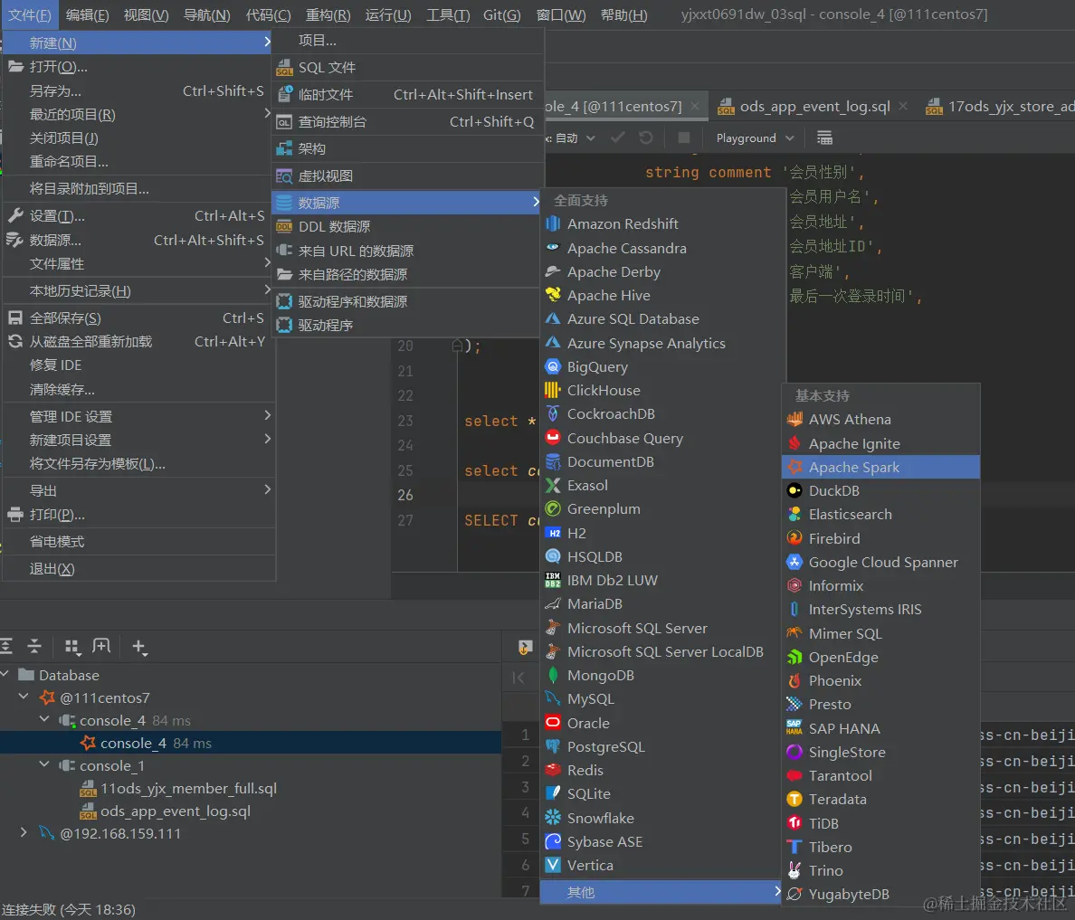Image resolution: width=1075 pixels, height=920 pixels.
Task: Click the in-editor results table icon
Action: (824, 138)
